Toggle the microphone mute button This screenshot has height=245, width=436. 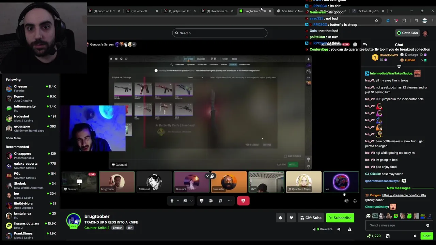[x=172, y=201]
